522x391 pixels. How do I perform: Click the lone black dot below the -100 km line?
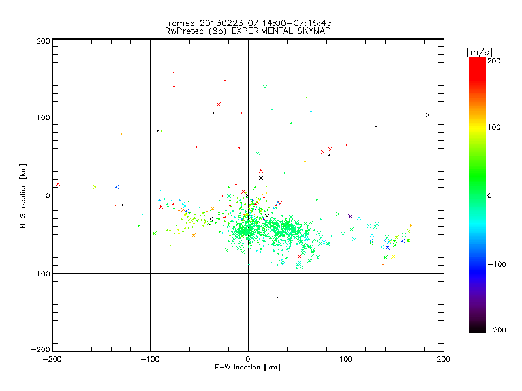tap(277, 297)
